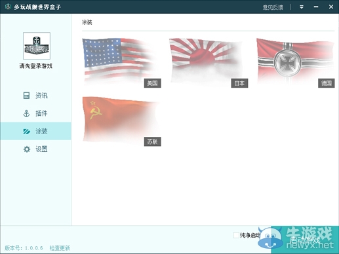Select the Japanese rising sun flag thumbnail

209,63
